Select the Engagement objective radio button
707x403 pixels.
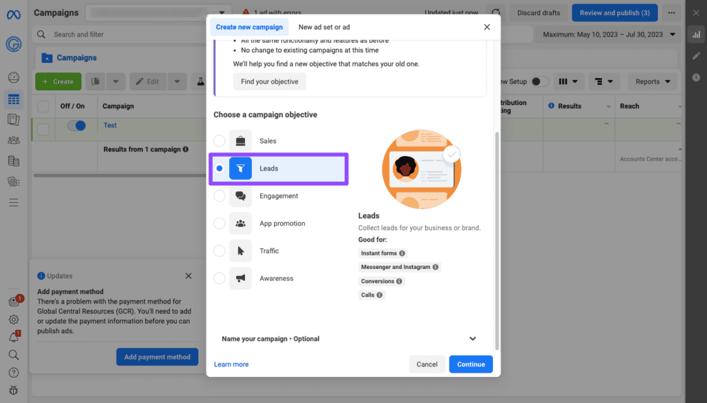pyautogui.click(x=220, y=196)
